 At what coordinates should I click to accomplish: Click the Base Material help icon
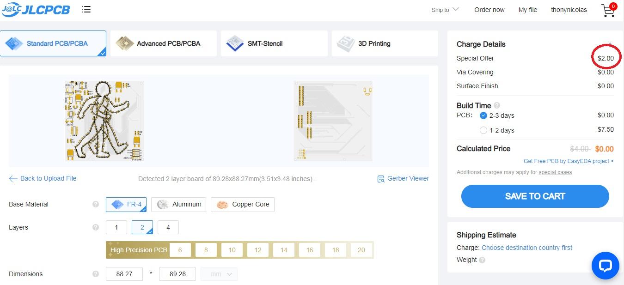pos(96,204)
